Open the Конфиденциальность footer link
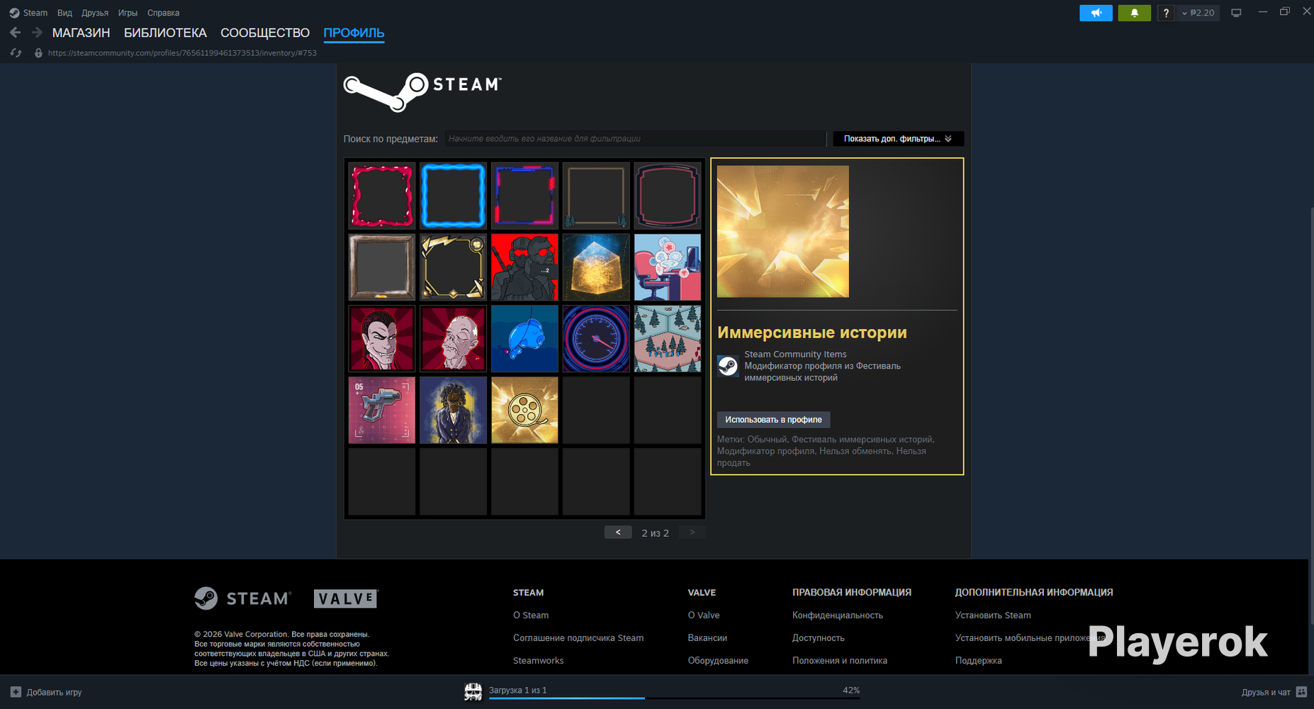1314x709 pixels. click(838, 615)
